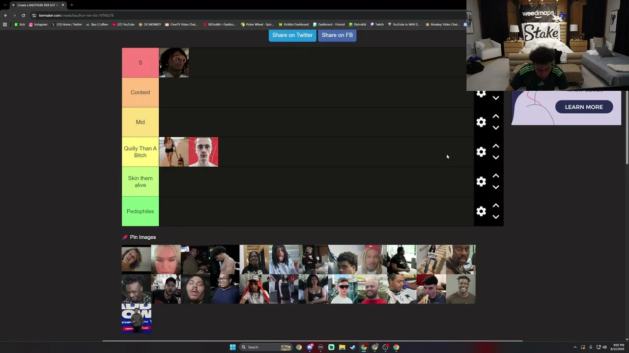Viewport: 629px width, 353px height.
Task: Move Skin them alive tier down
Action: coord(496,187)
